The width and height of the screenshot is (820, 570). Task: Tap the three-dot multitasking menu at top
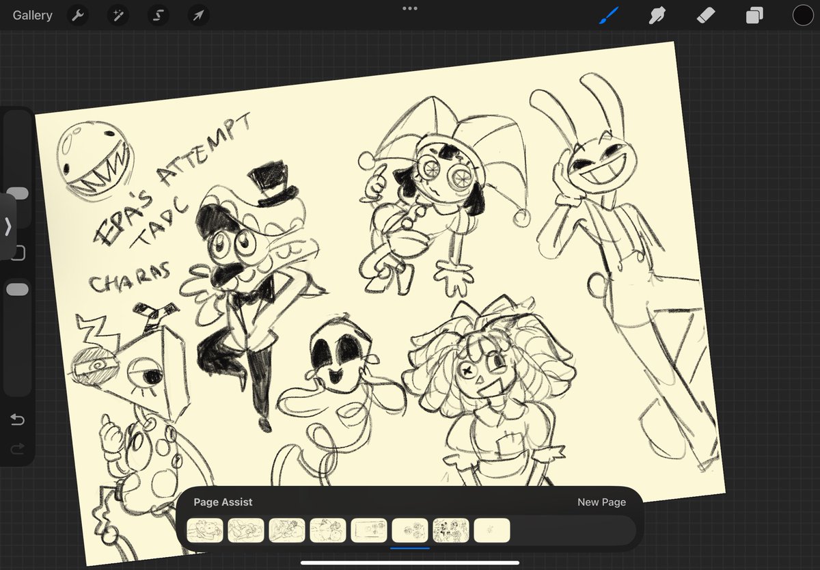point(410,8)
